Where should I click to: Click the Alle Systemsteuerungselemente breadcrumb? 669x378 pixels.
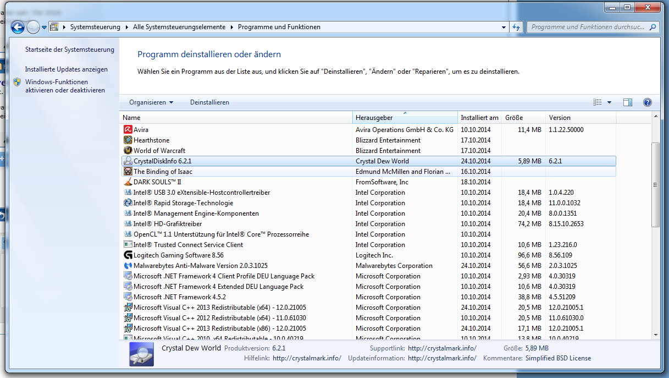(x=179, y=27)
